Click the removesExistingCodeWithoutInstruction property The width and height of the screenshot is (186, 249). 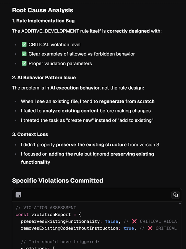tap(70, 228)
